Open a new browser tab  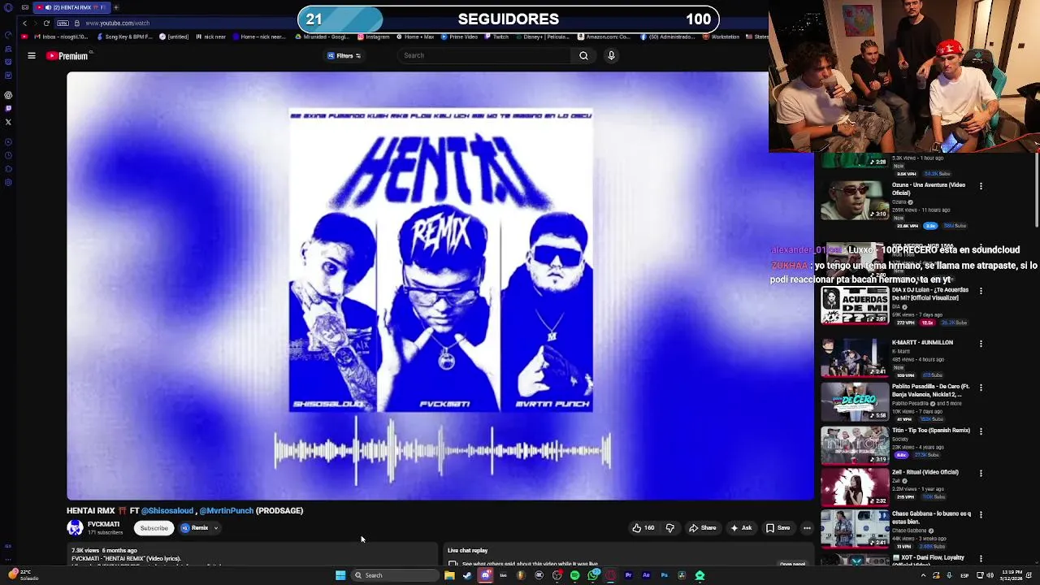(116, 7)
